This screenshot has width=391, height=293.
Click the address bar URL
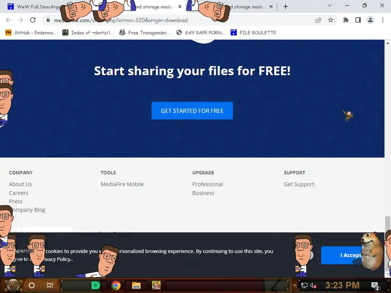121,20
